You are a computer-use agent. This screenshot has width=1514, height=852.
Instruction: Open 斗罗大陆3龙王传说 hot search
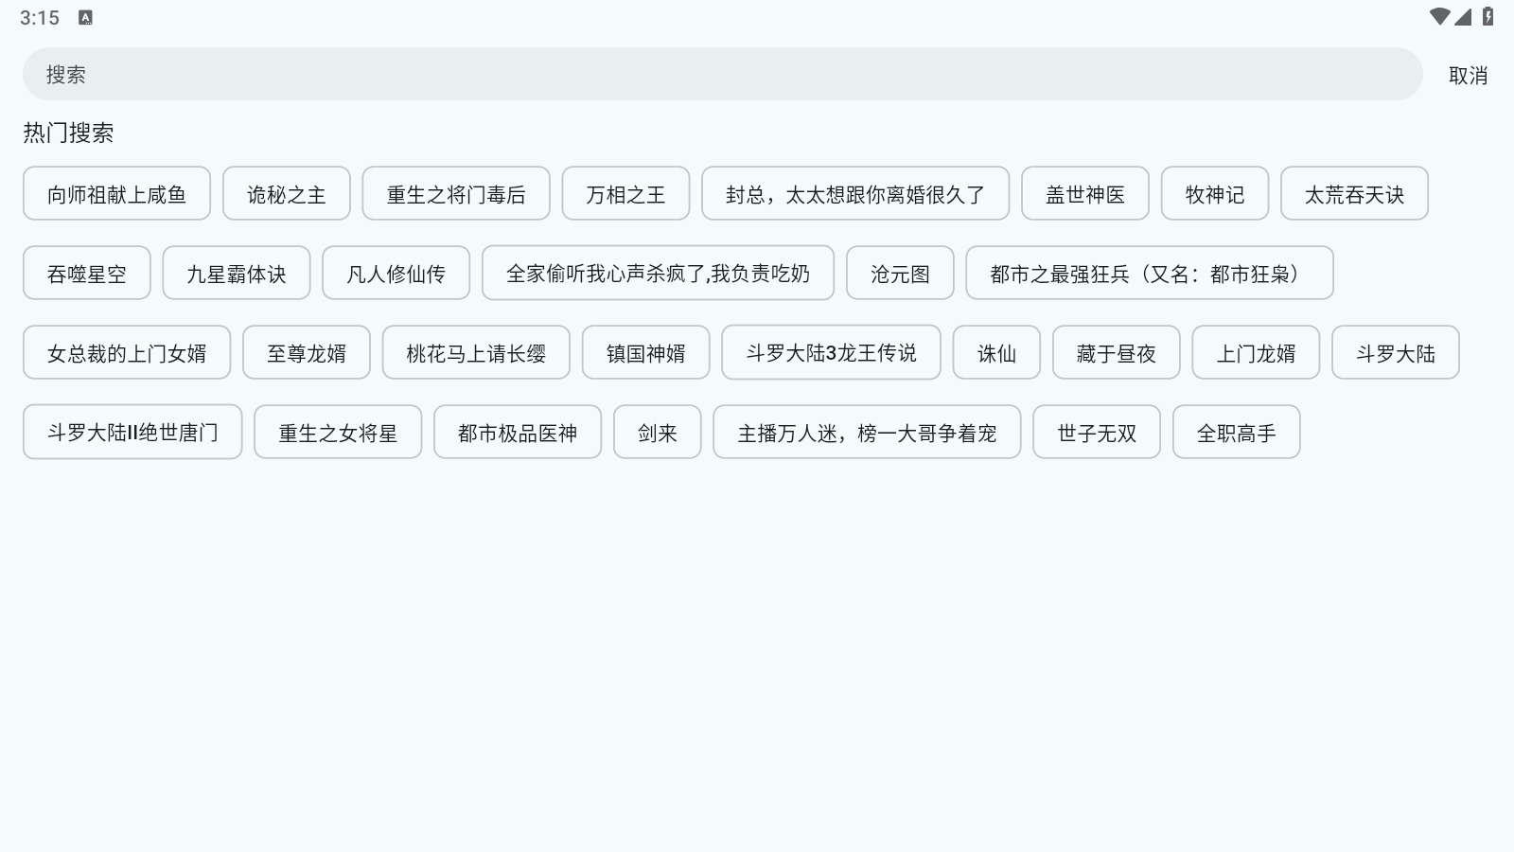(831, 352)
